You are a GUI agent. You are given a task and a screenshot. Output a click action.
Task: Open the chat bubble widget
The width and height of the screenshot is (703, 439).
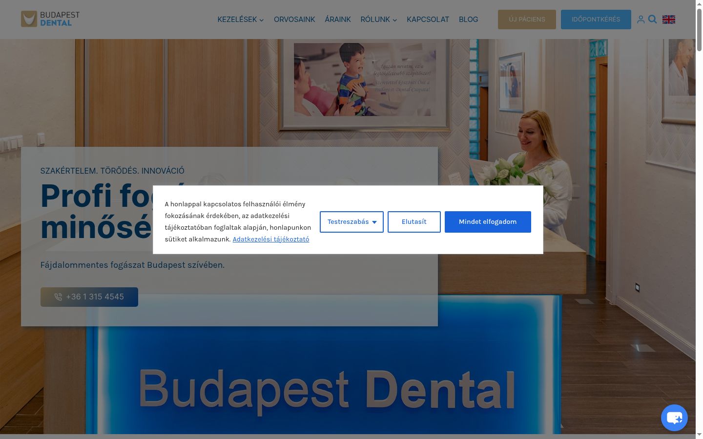point(674,418)
